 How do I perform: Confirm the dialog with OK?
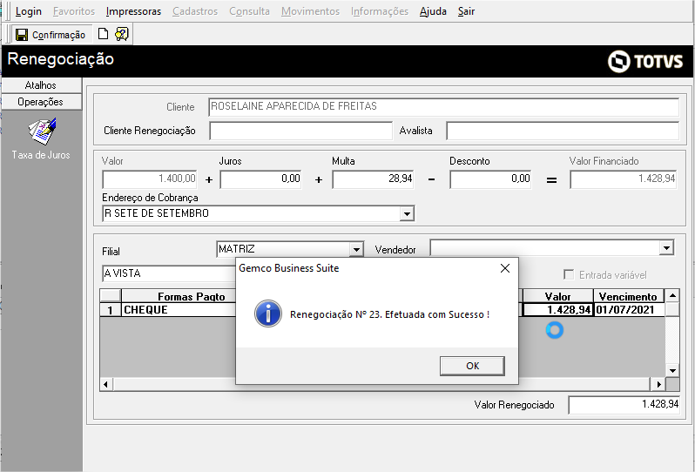[472, 366]
